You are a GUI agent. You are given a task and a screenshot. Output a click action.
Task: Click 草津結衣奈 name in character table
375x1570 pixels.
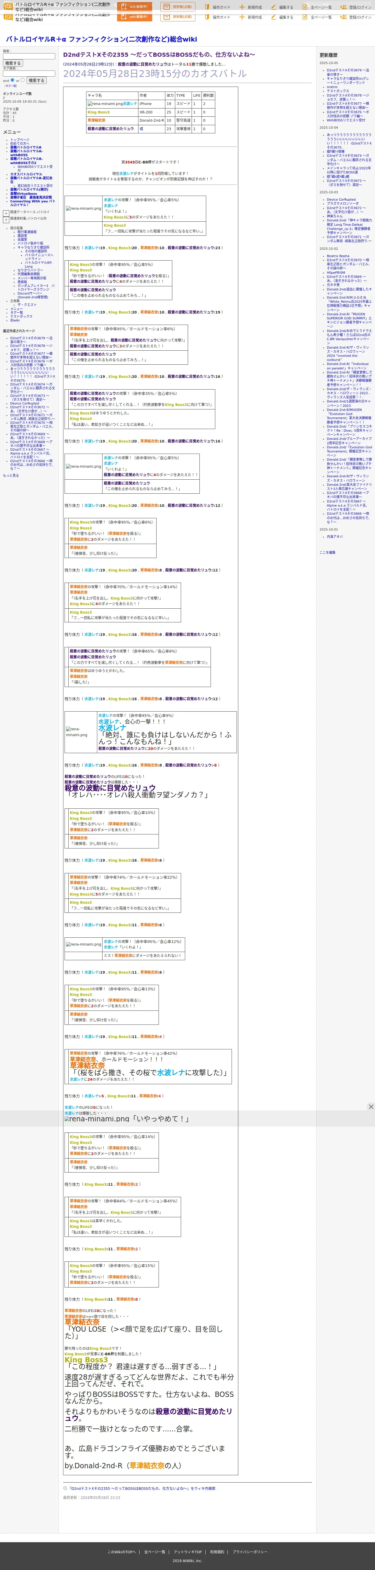96,120
